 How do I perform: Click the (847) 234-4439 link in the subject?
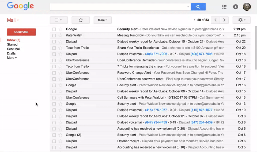click(x=156, y=122)
